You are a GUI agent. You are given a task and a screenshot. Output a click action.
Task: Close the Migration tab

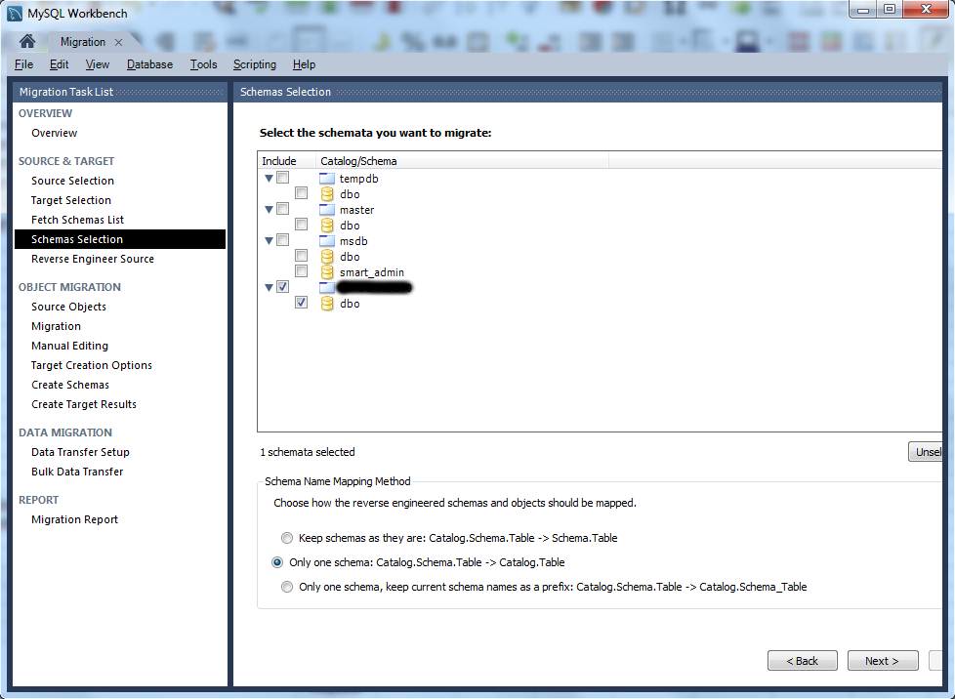tap(119, 42)
